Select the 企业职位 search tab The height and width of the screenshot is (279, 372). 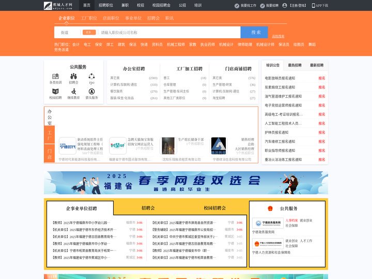(x=67, y=18)
